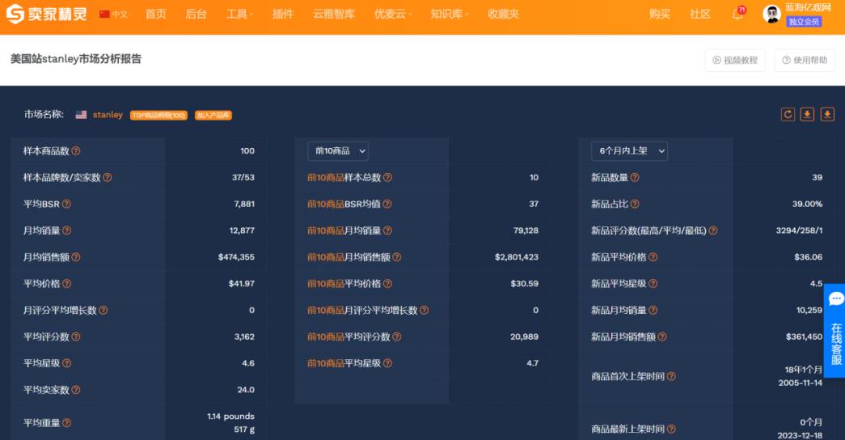Click the help icon beside 商品最新上架时间

671,429
